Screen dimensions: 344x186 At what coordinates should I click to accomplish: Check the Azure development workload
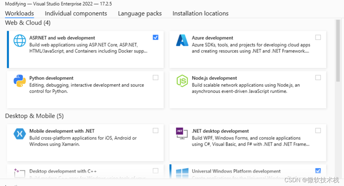318,38
